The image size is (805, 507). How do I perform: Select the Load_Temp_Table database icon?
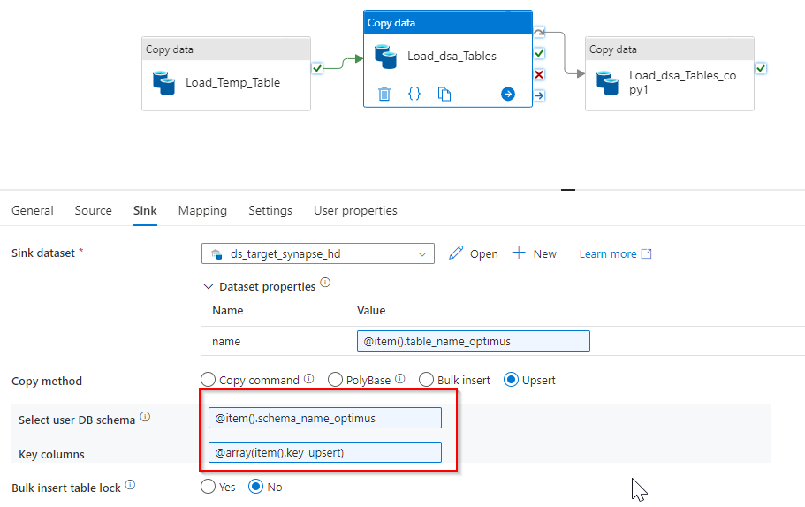pos(164,83)
